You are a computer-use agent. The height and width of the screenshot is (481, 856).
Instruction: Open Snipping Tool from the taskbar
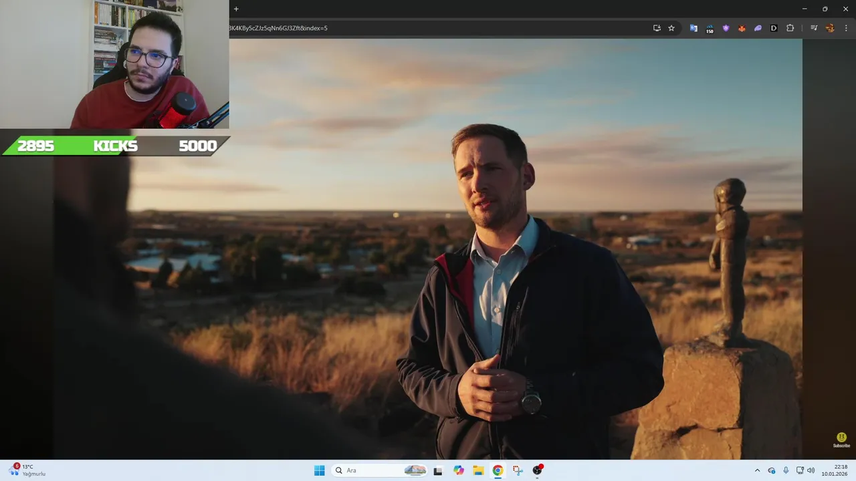tap(518, 470)
